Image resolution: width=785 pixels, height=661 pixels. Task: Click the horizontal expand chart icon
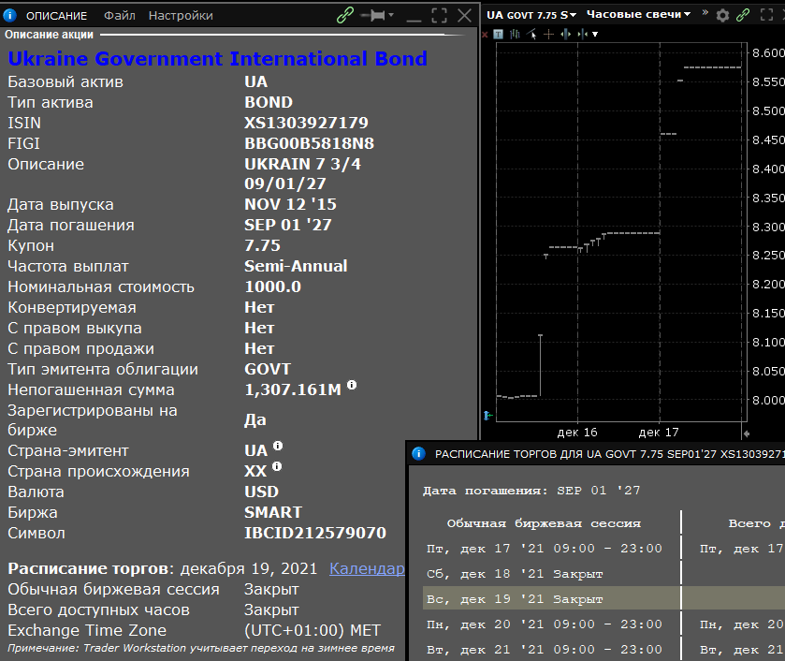coord(566,34)
